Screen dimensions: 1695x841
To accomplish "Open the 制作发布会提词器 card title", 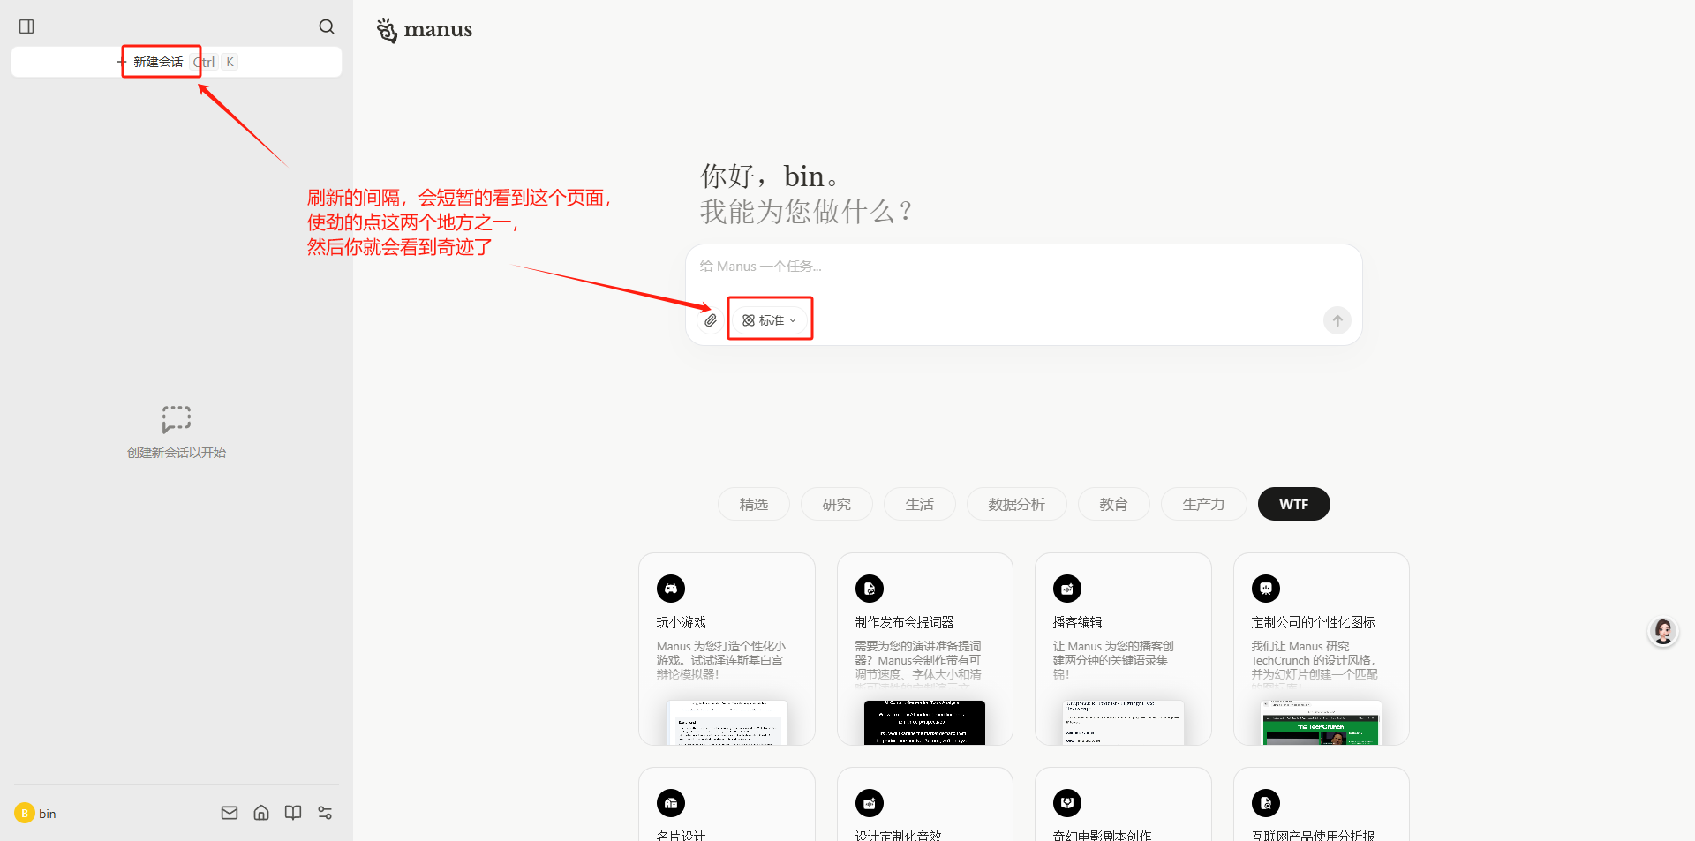I will point(905,622).
